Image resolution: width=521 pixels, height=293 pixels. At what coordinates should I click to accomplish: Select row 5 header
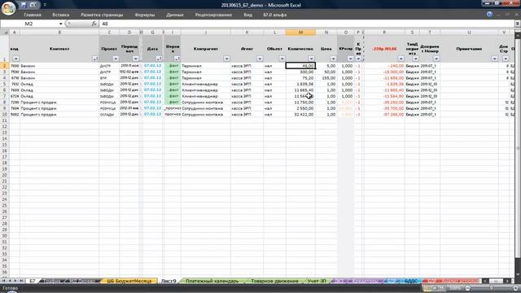[5, 84]
